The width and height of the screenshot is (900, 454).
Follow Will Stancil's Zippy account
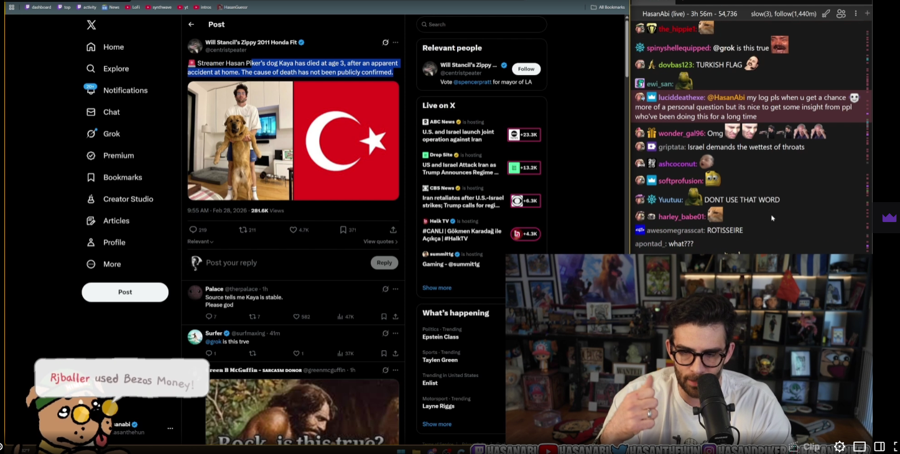(526, 69)
